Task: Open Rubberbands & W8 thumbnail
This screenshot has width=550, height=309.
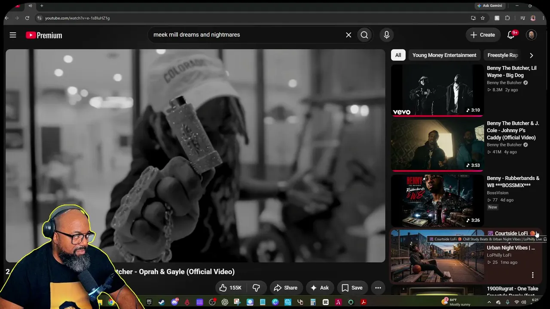Action: point(437,200)
